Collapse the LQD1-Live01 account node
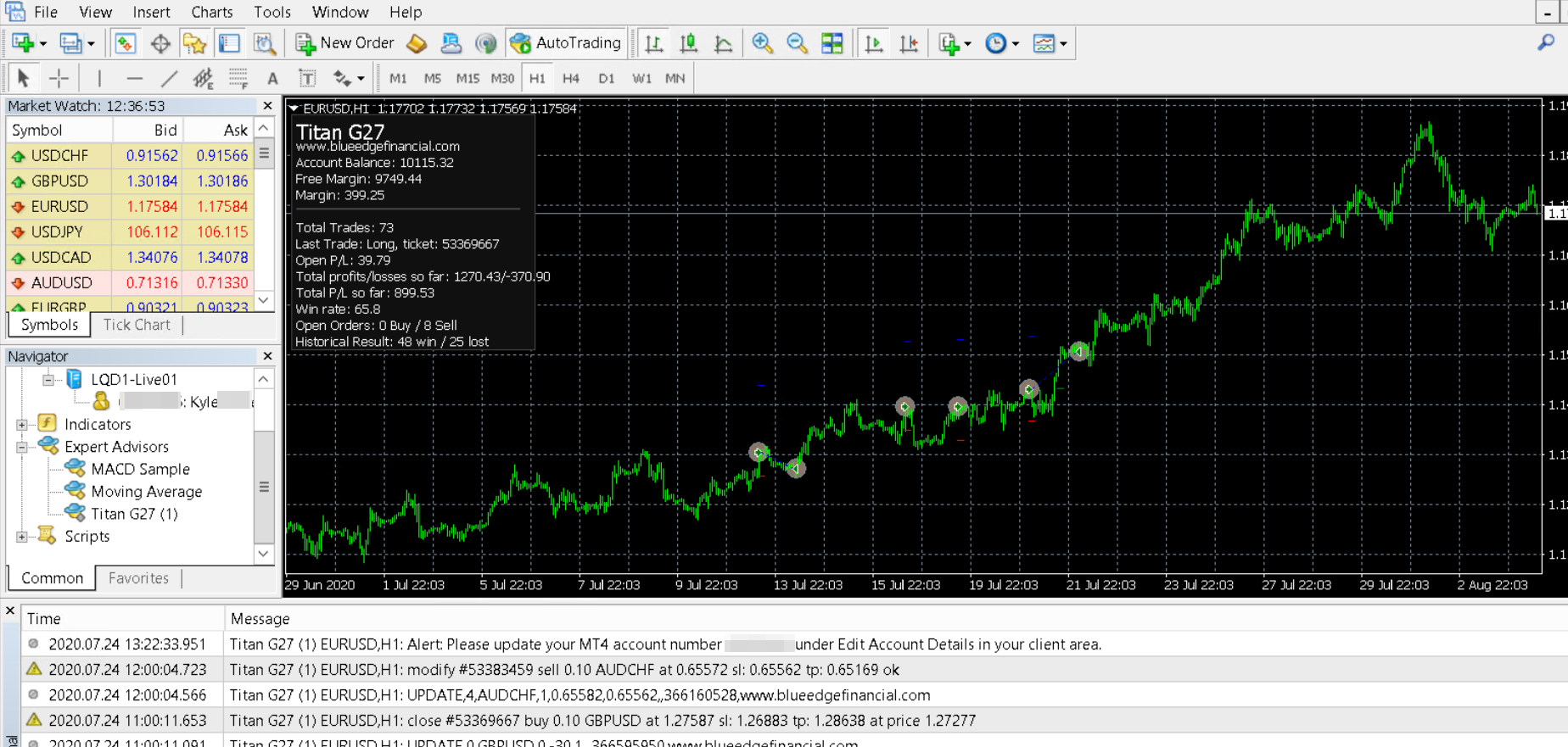The width and height of the screenshot is (1568, 747). (48, 379)
